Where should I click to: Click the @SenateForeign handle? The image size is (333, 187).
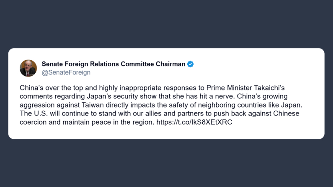coord(66,72)
